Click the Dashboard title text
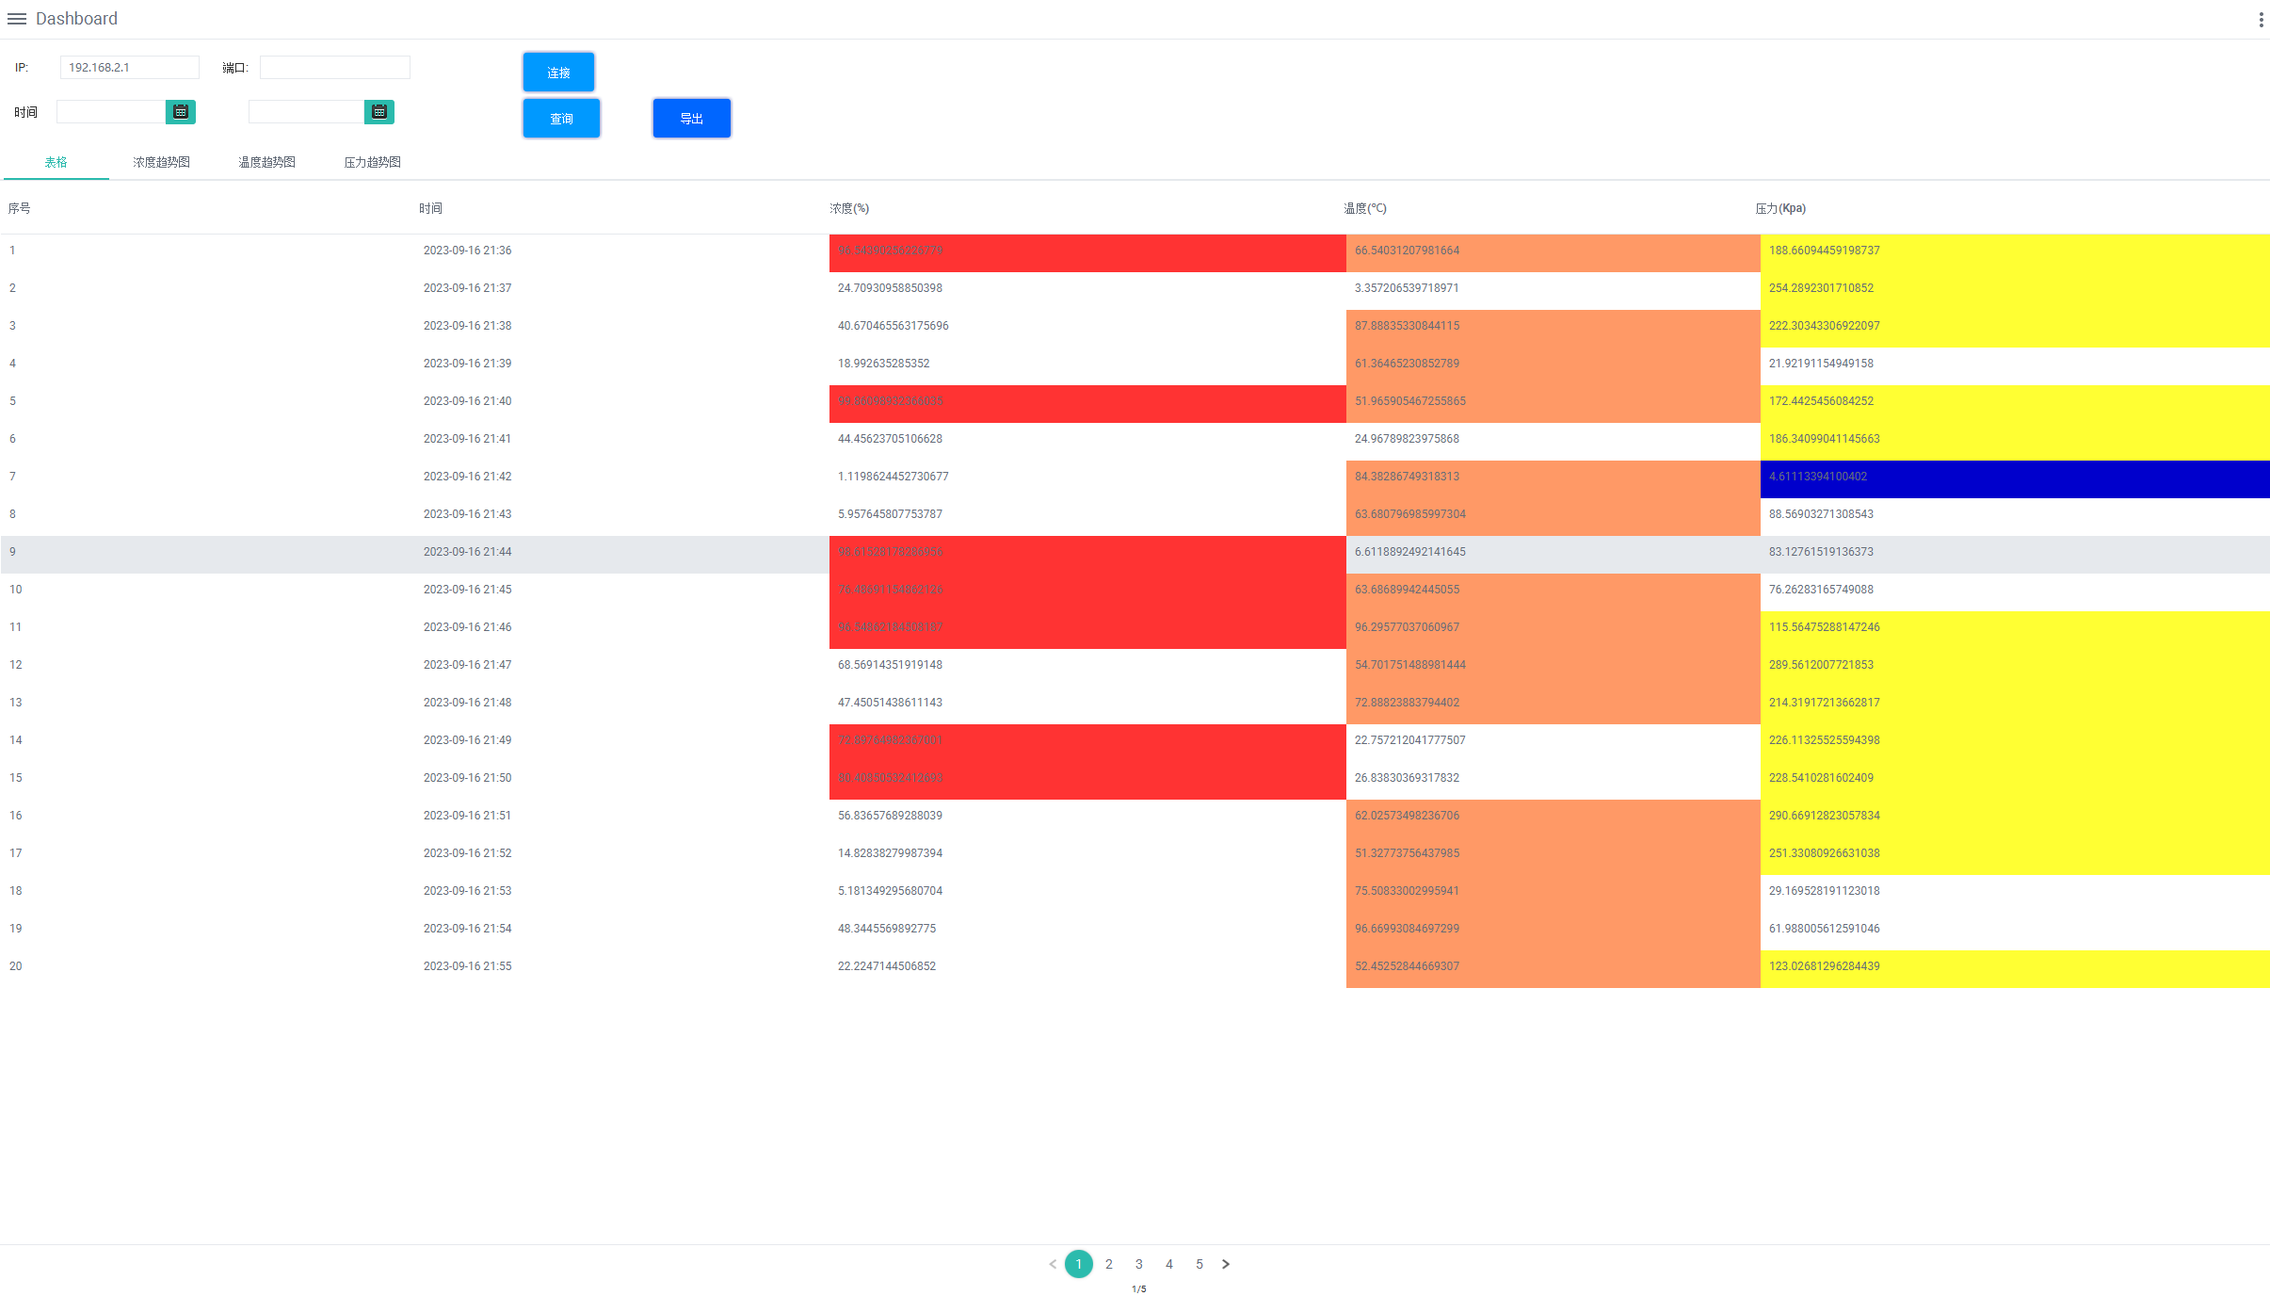Image resolution: width=2270 pixels, height=1296 pixels. point(76,19)
